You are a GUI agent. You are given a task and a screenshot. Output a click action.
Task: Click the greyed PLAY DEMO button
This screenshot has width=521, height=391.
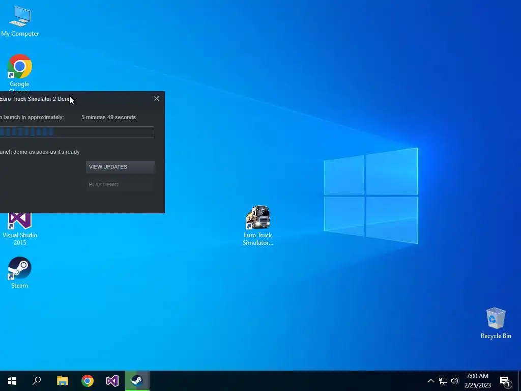point(120,184)
